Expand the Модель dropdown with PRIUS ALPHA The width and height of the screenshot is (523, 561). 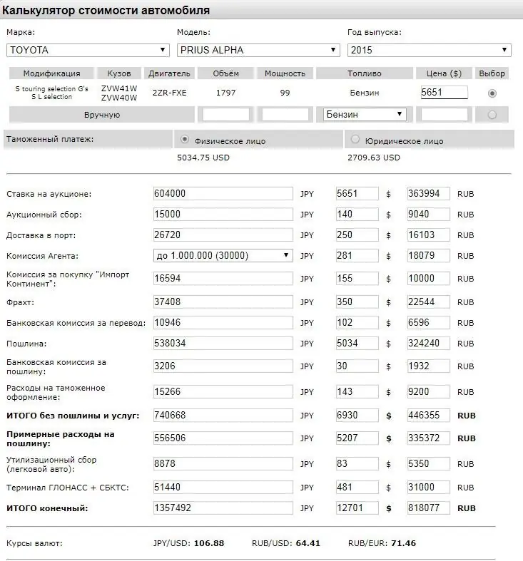pos(258,50)
